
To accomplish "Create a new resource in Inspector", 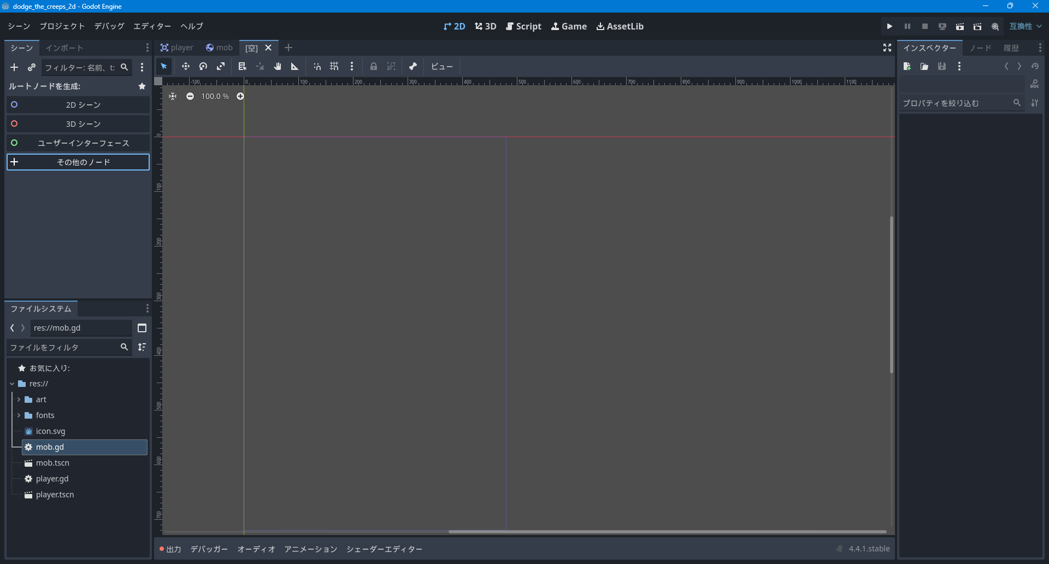I will (x=907, y=67).
